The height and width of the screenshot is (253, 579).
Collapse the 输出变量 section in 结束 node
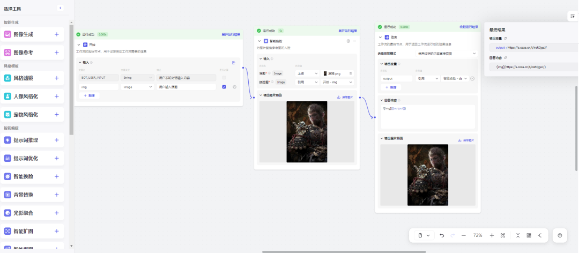click(x=382, y=64)
